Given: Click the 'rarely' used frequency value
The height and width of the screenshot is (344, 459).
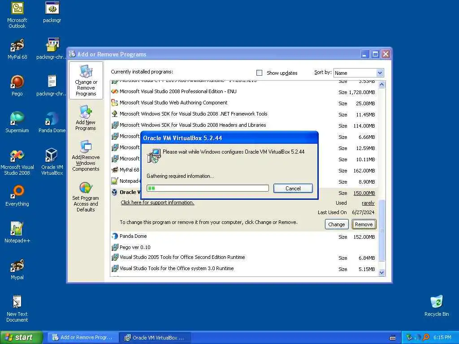Looking at the screenshot, I should click(x=368, y=203).
